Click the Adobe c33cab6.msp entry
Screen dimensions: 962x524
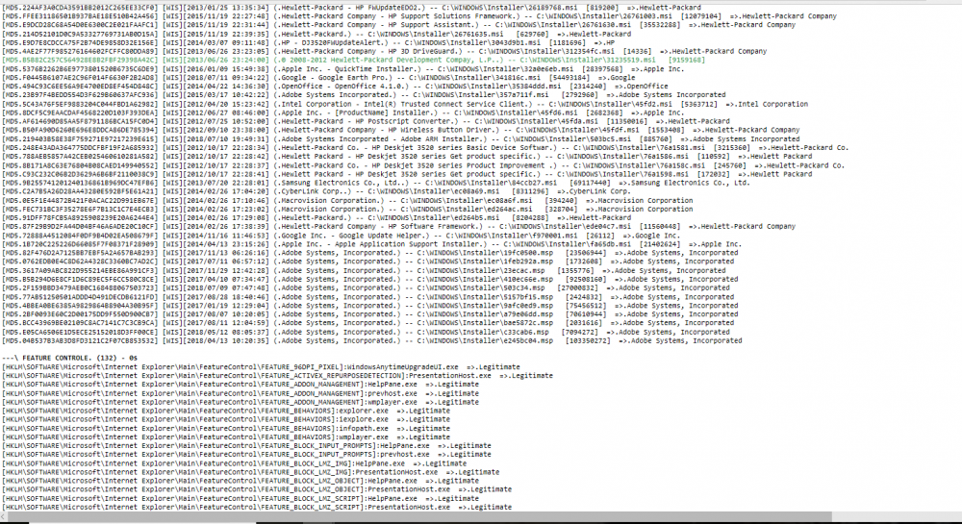(x=366, y=332)
